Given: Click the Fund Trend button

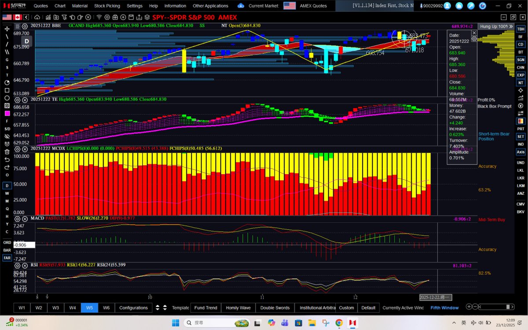Looking at the screenshot, I should [x=205, y=308].
